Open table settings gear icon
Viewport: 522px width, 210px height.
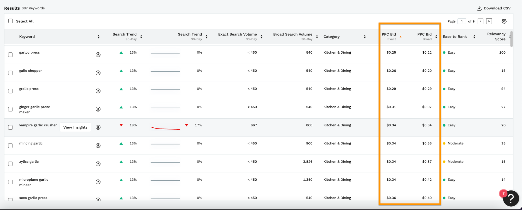(x=504, y=21)
